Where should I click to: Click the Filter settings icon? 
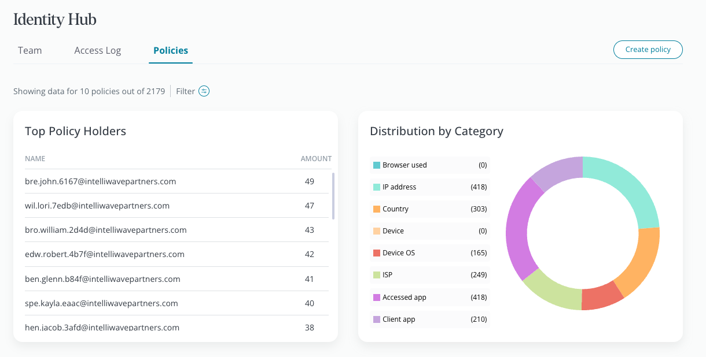204,91
